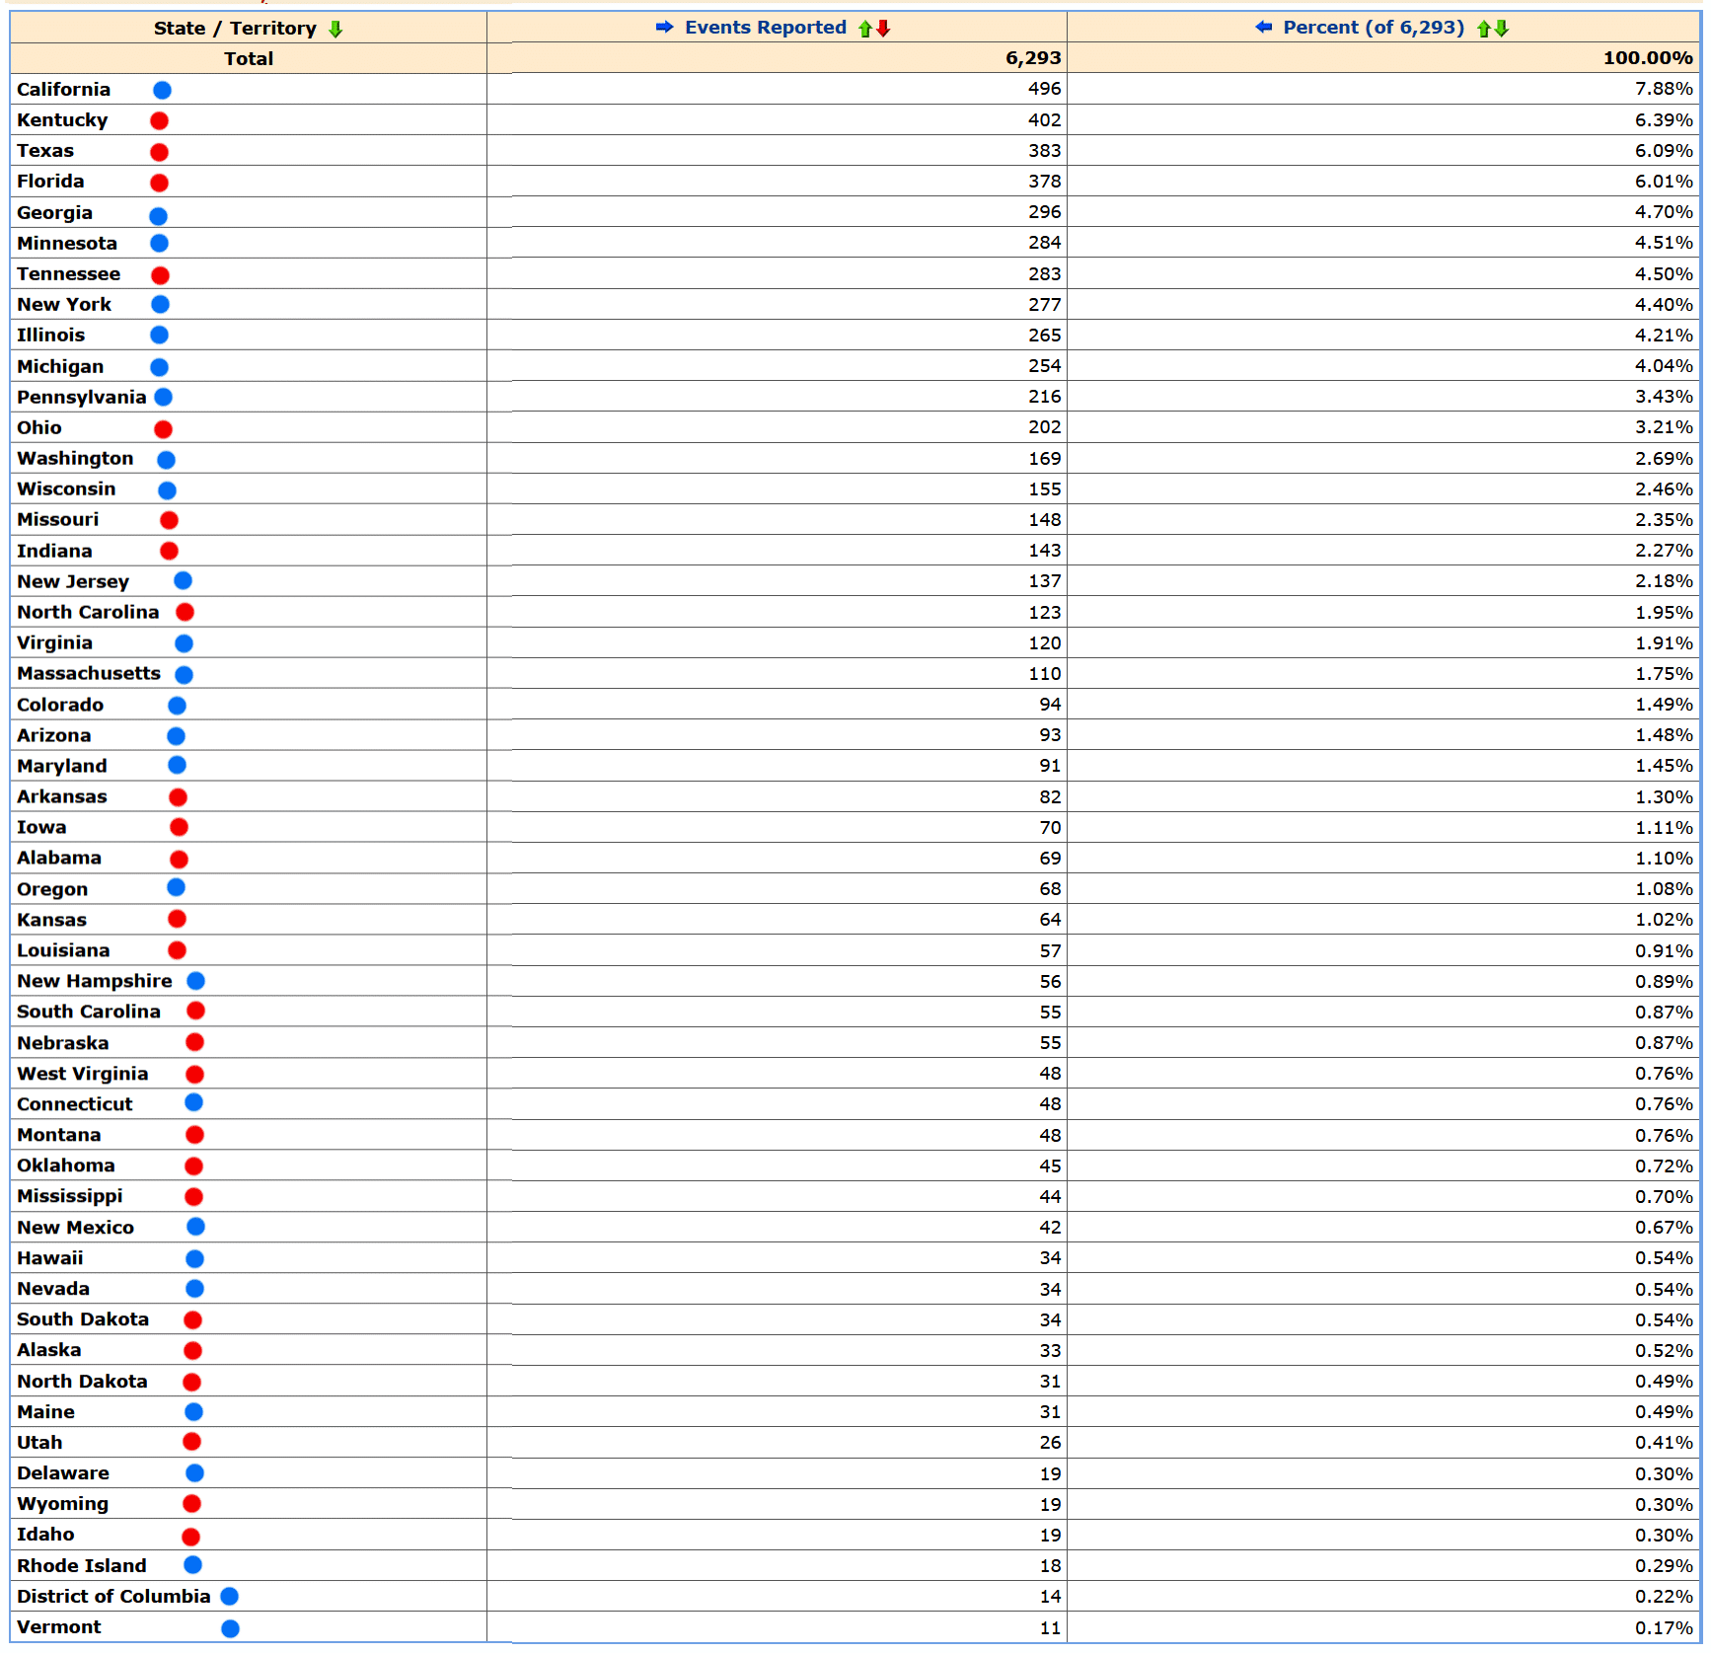The width and height of the screenshot is (1711, 1653).
Task: Click the red dot next to Missouri
Action: [x=170, y=520]
